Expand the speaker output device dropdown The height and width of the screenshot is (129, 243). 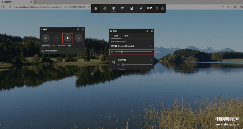151,46
